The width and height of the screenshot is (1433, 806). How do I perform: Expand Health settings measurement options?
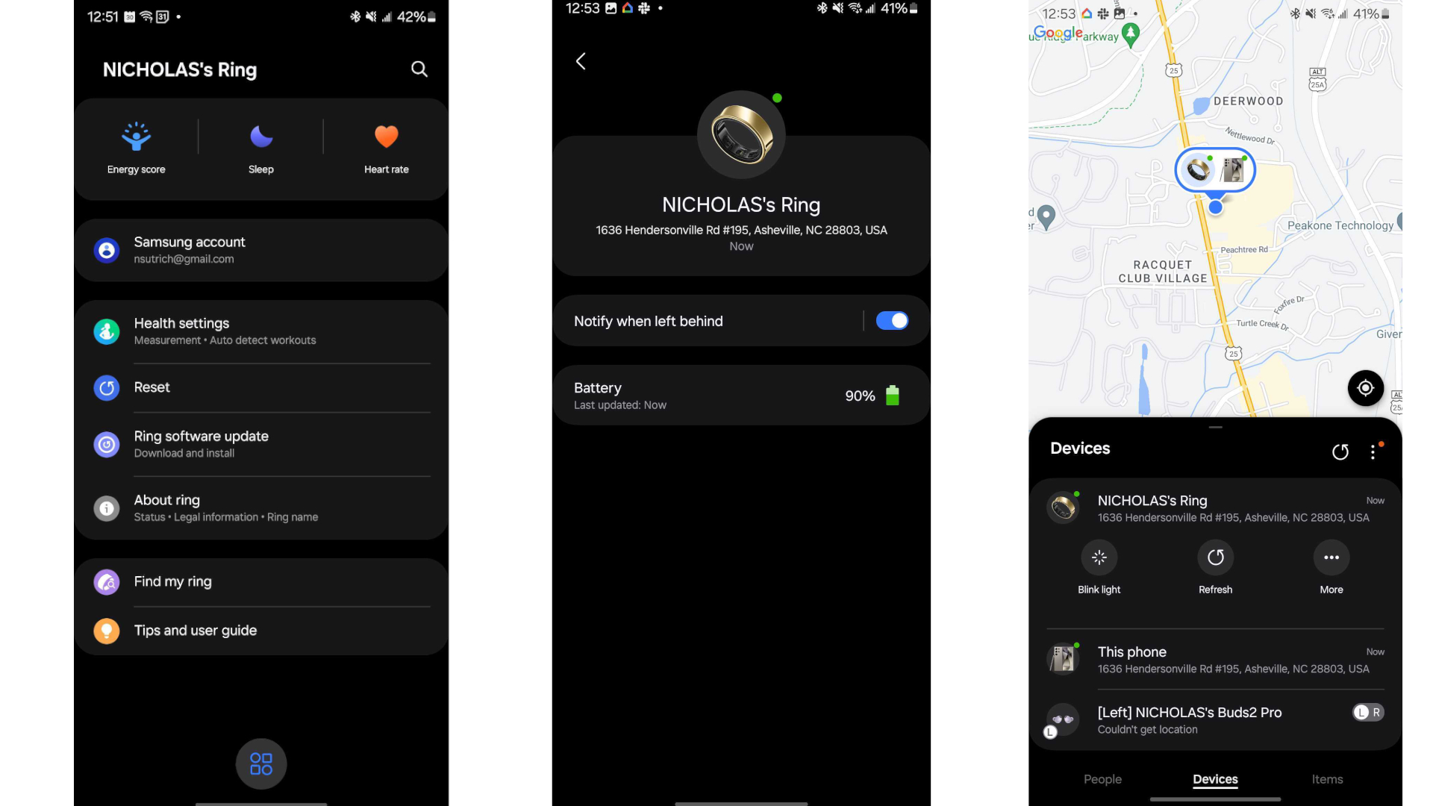262,330
